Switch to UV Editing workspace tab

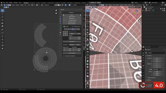click(x=32, y=3)
